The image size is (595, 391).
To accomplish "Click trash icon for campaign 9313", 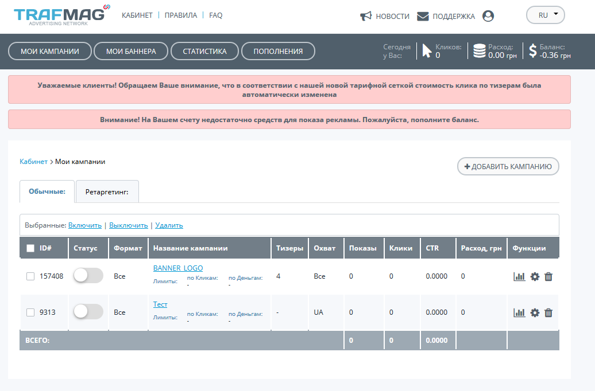I will pos(548,312).
